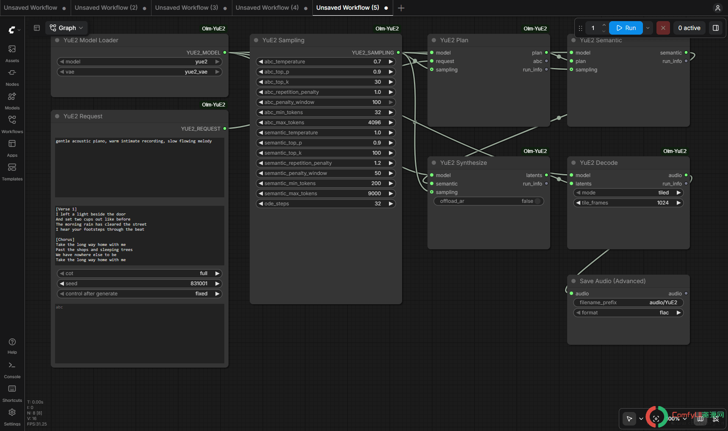Image resolution: width=728 pixels, height=431 pixels.
Task: Open the format combo showing flac
Action: tap(629, 313)
